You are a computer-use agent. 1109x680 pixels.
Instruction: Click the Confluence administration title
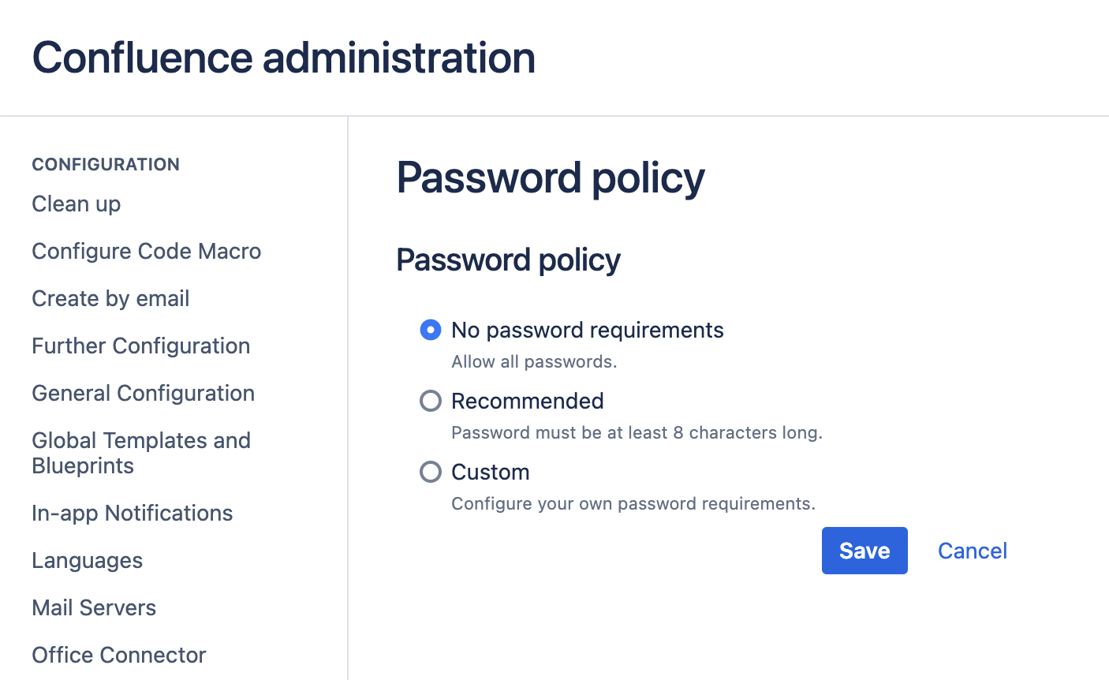284,58
